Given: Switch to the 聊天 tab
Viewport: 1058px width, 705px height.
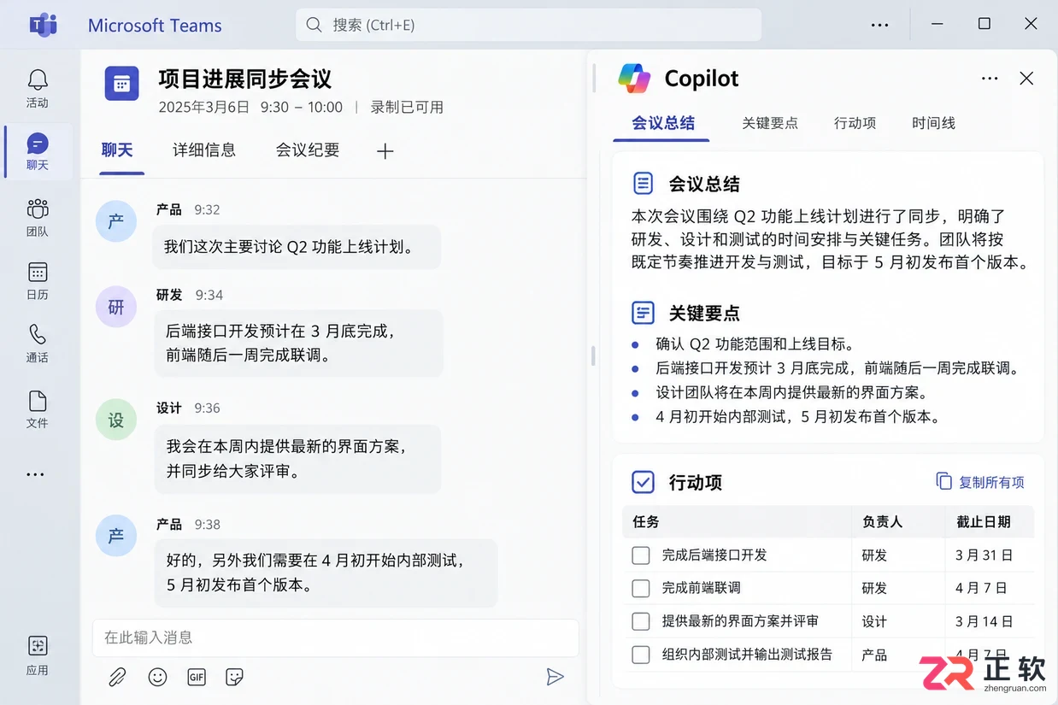Looking at the screenshot, I should (x=117, y=150).
